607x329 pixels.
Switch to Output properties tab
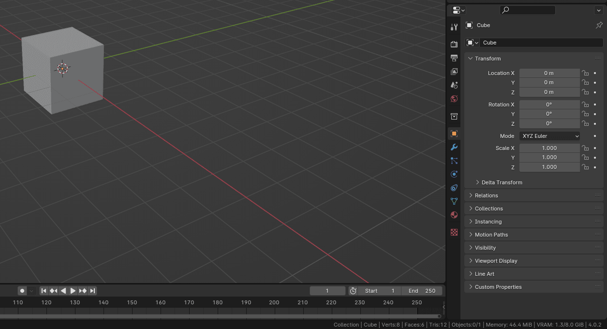click(454, 58)
